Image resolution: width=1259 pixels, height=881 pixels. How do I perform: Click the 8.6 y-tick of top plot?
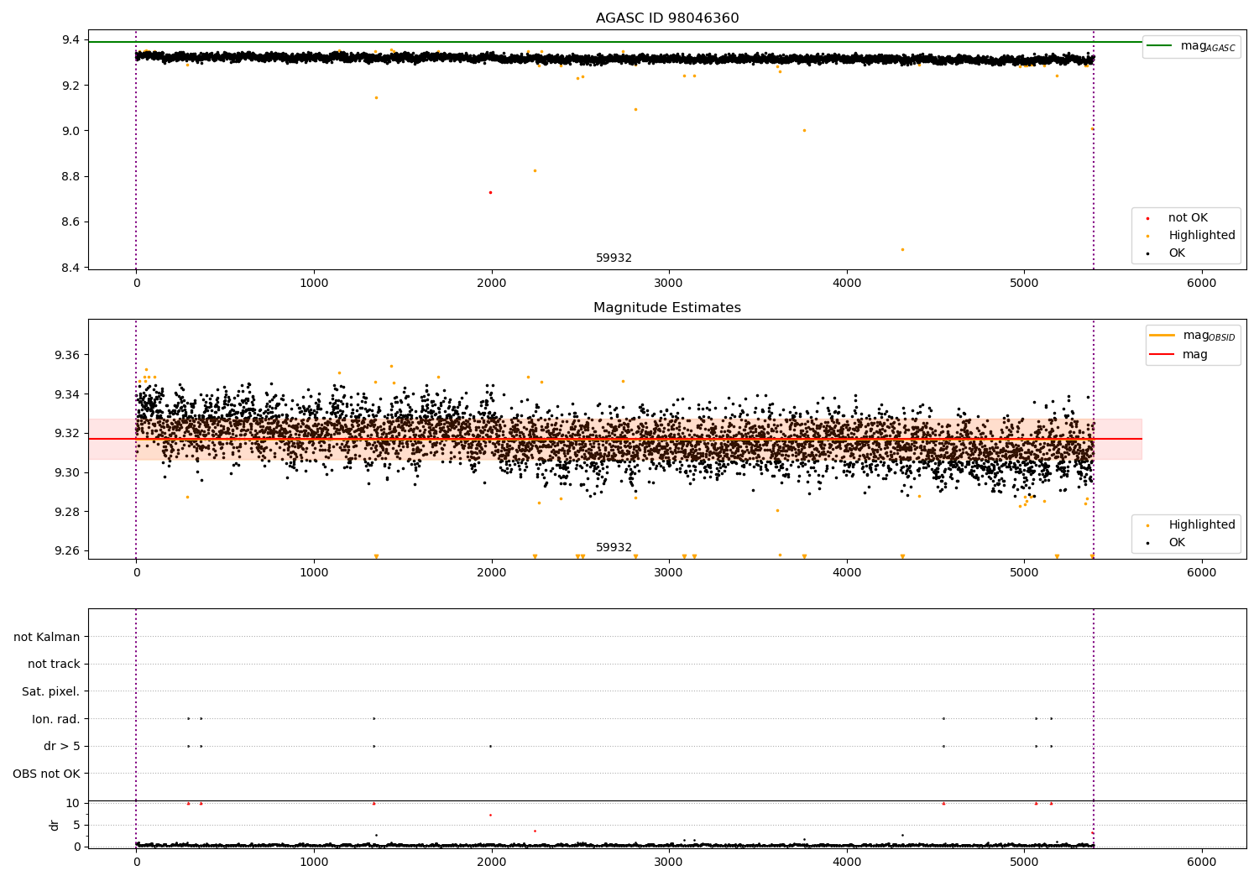click(71, 222)
